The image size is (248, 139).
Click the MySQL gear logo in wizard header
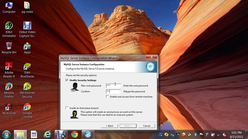pos(150,67)
